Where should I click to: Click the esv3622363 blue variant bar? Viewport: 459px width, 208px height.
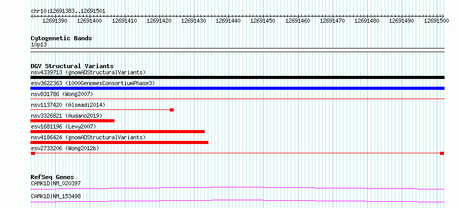tap(237, 88)
